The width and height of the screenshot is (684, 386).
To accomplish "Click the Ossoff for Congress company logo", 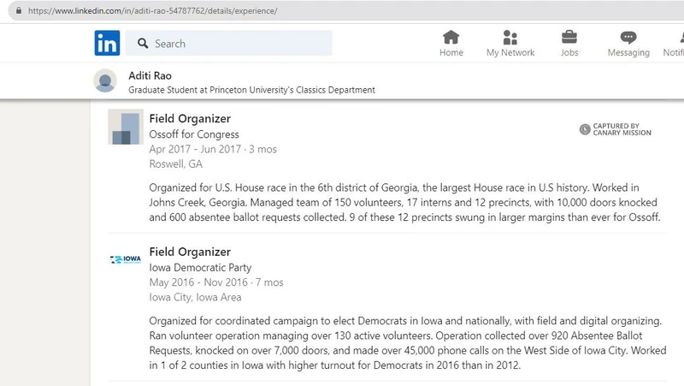I will point(125,128).
